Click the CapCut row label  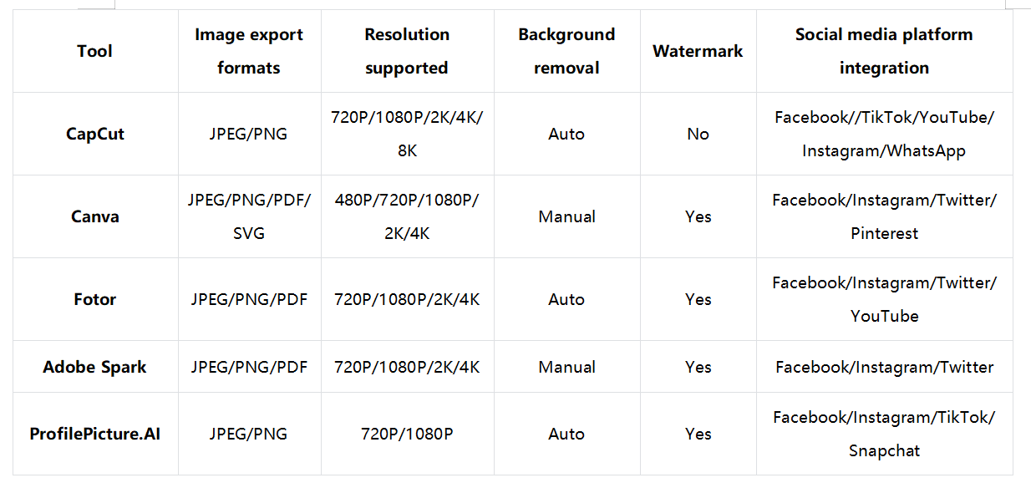pos(94,134)
